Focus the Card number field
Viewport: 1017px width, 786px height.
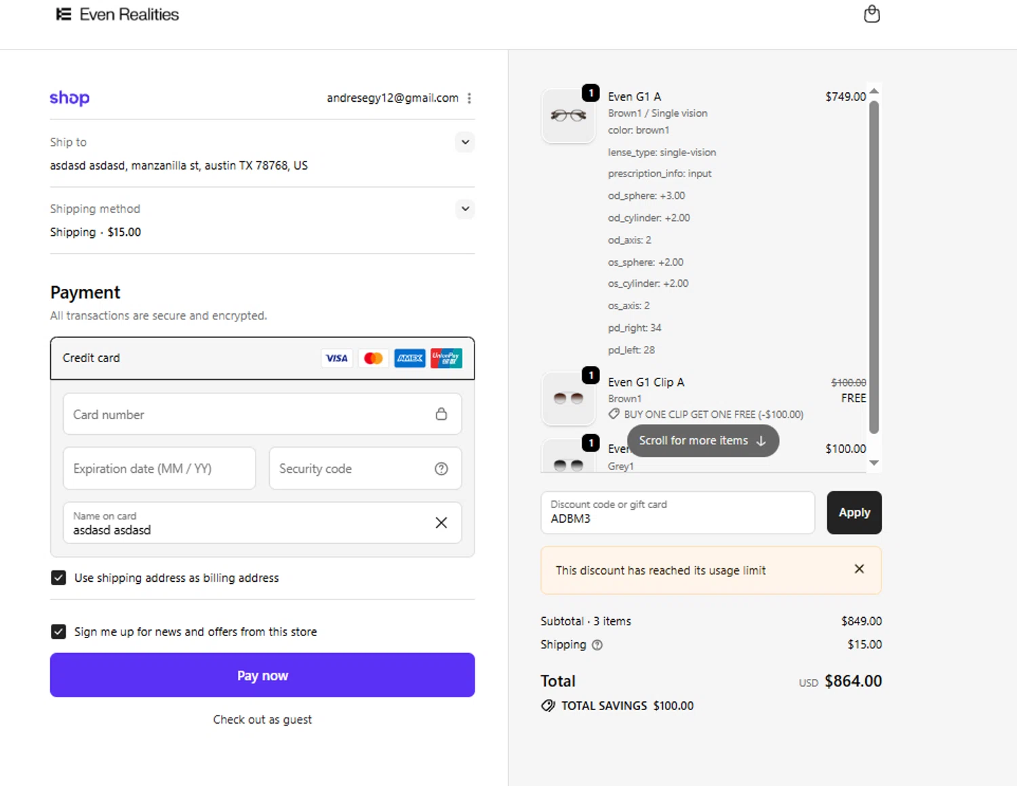[262, 414]
